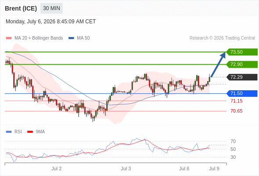The height and width of the screenshot is (176, 259).
Task: Click the 71.50 blue pivot label
Action: pos(242,94)
